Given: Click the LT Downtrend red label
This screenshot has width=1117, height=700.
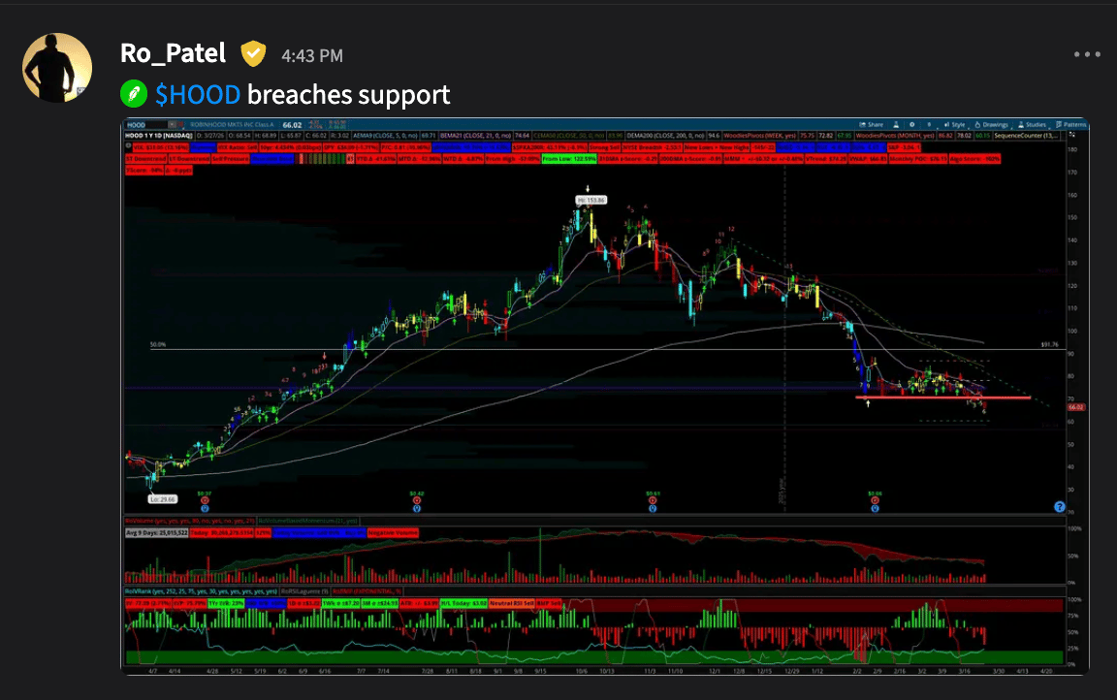Looking at the screenshot, I should (189, 159).
